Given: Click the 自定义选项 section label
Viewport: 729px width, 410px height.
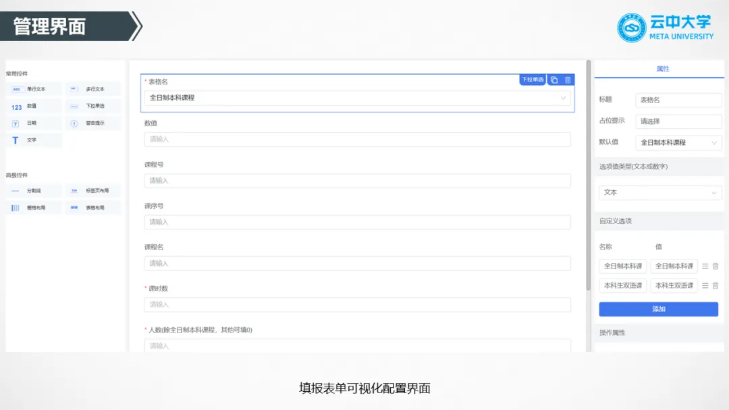Looking at the screenshot, I should 615,221.
